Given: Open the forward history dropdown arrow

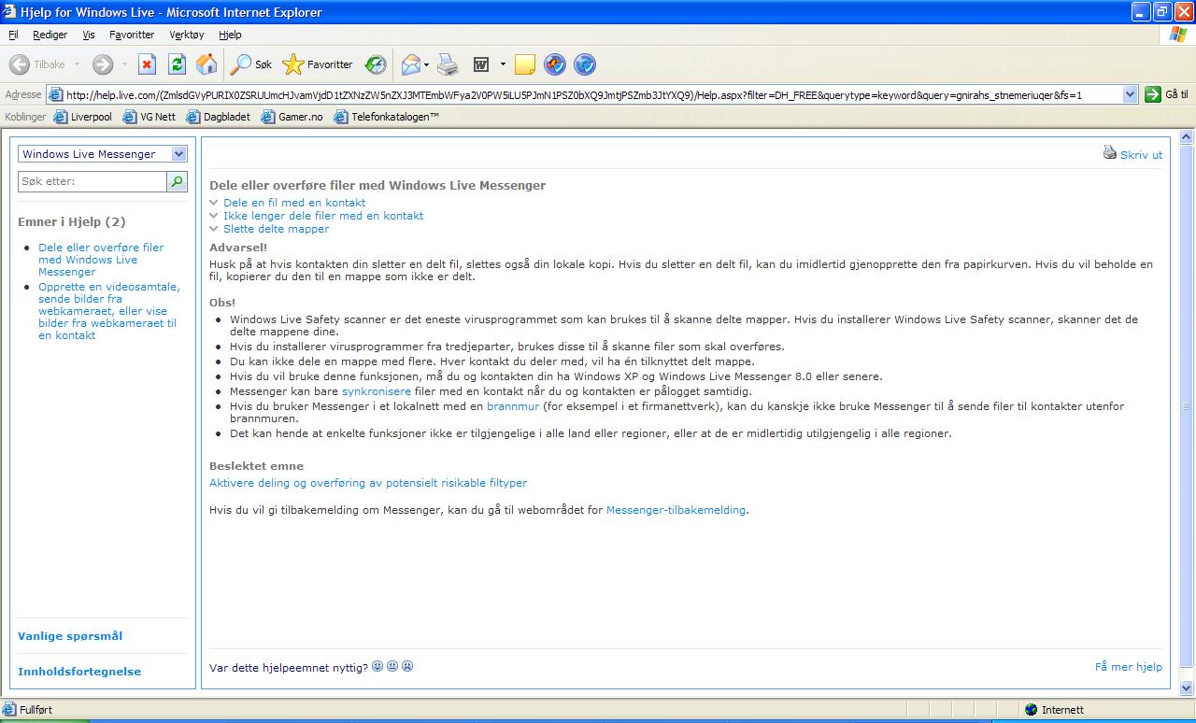Looking at the screenshot, I should (x=124, y=64).
